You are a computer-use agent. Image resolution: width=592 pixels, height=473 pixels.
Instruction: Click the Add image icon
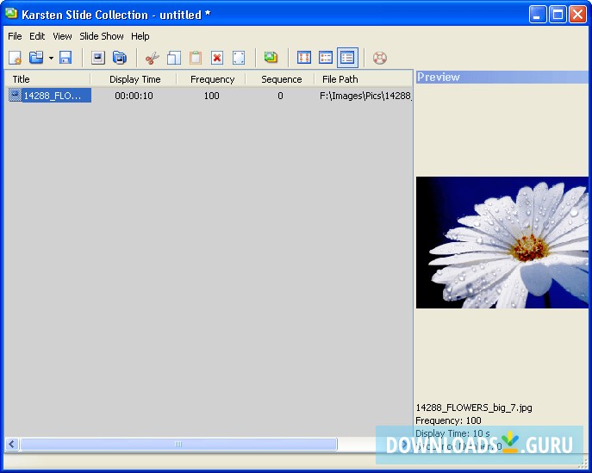point(271,58)
